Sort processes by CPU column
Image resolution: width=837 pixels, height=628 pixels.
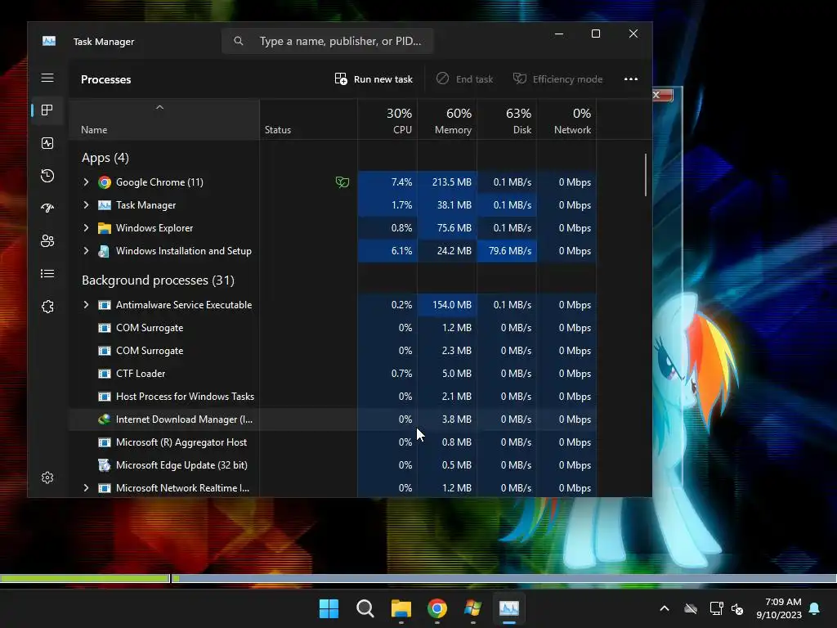click(x=388, y=121)
